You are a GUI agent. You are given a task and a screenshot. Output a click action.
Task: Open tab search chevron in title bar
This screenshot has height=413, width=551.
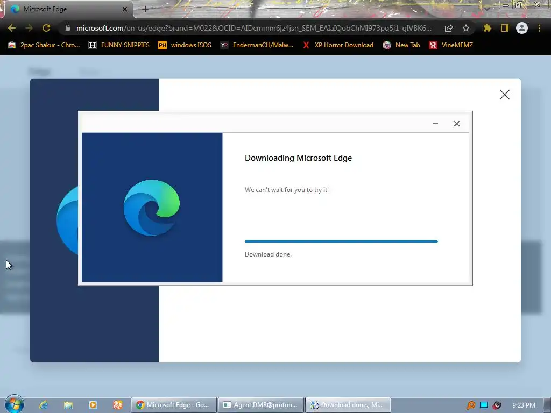pos(487,9)
